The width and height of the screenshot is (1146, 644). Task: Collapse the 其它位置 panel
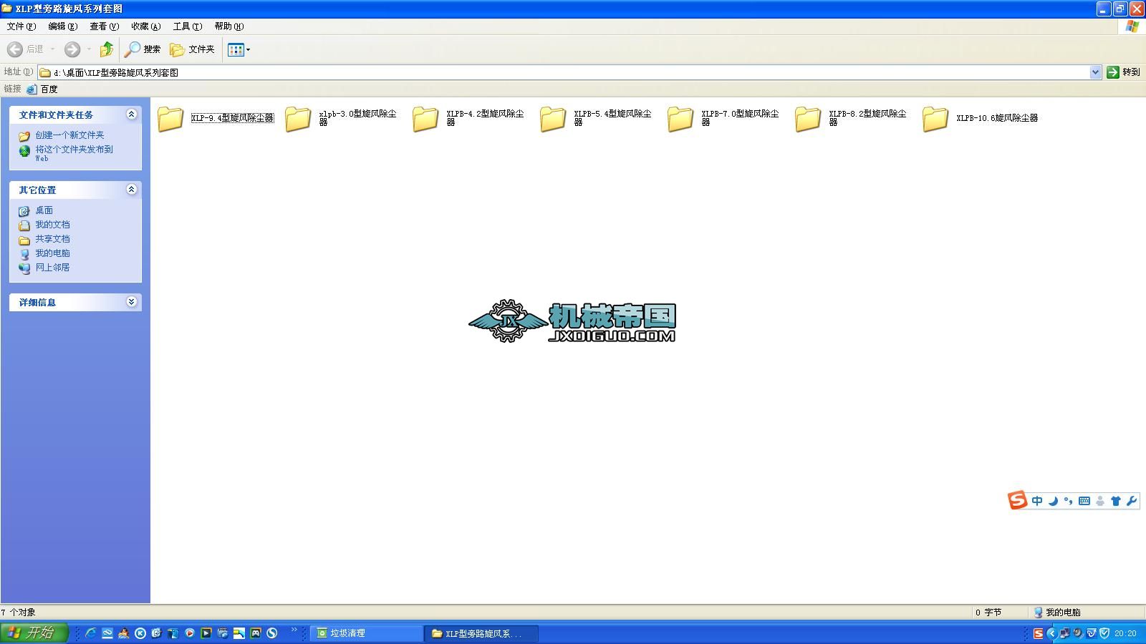point(131,190)
